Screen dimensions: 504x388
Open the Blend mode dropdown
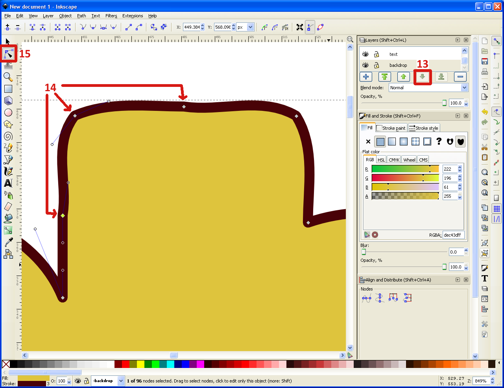tap(428, 87)
